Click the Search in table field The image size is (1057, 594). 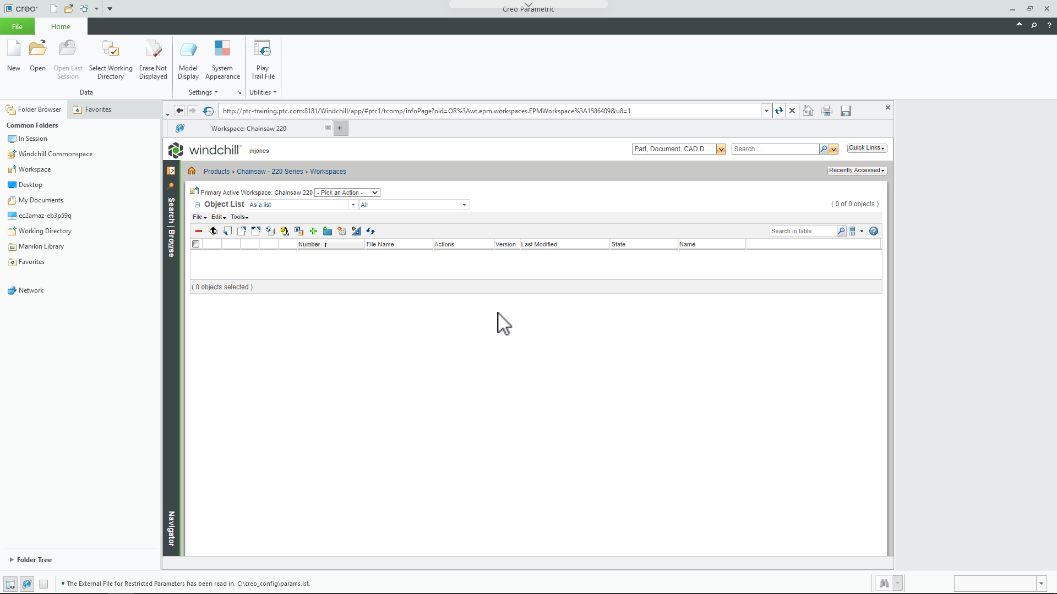(802, 231)
